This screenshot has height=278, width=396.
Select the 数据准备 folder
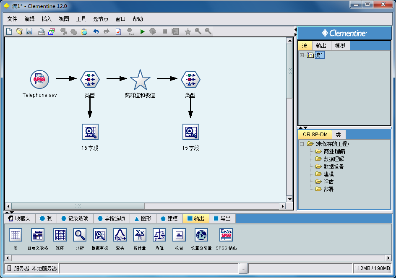(x=333, y=166)
